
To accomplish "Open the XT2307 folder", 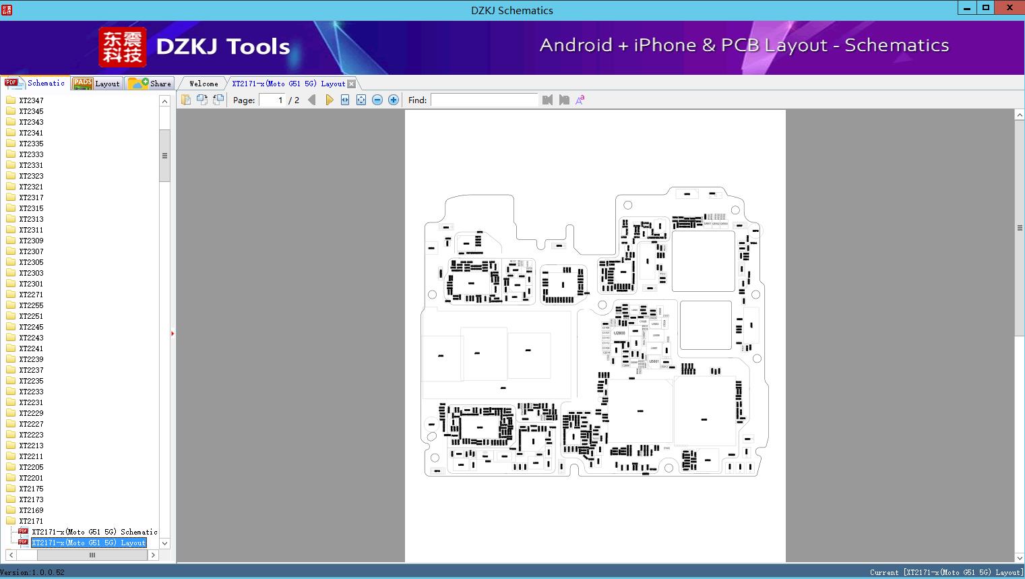I will tap(25, 251).
